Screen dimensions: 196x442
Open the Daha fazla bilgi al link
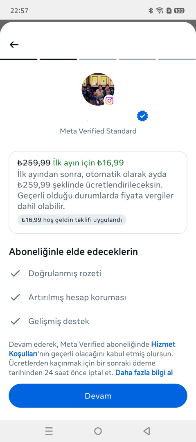click(144, 373)
